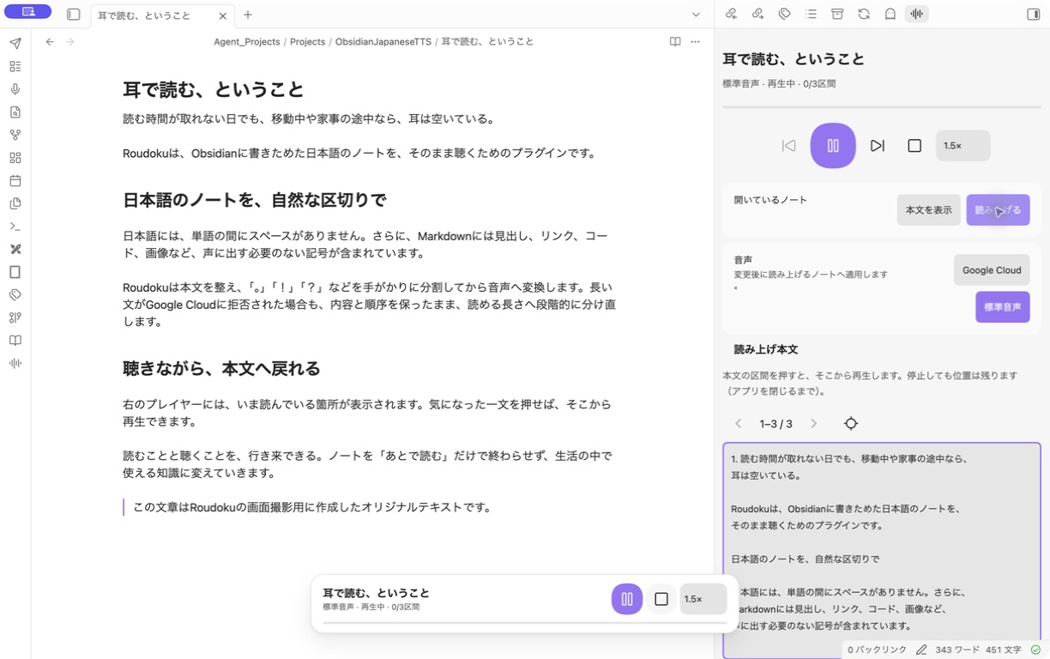Locate current segment with crosshair icon

851,424
